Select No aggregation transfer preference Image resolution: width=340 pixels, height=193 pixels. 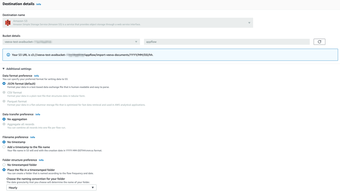pyautogui.click(x=4, y=119)
